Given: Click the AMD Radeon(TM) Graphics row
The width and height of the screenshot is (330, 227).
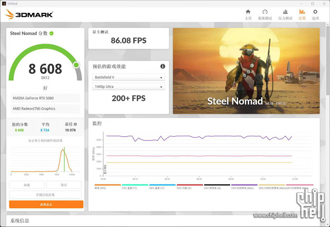Looking at the screenshot, I should 45,109.
